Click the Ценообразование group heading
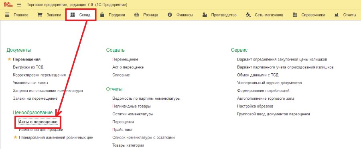The image size is (361, 149). 32,113
